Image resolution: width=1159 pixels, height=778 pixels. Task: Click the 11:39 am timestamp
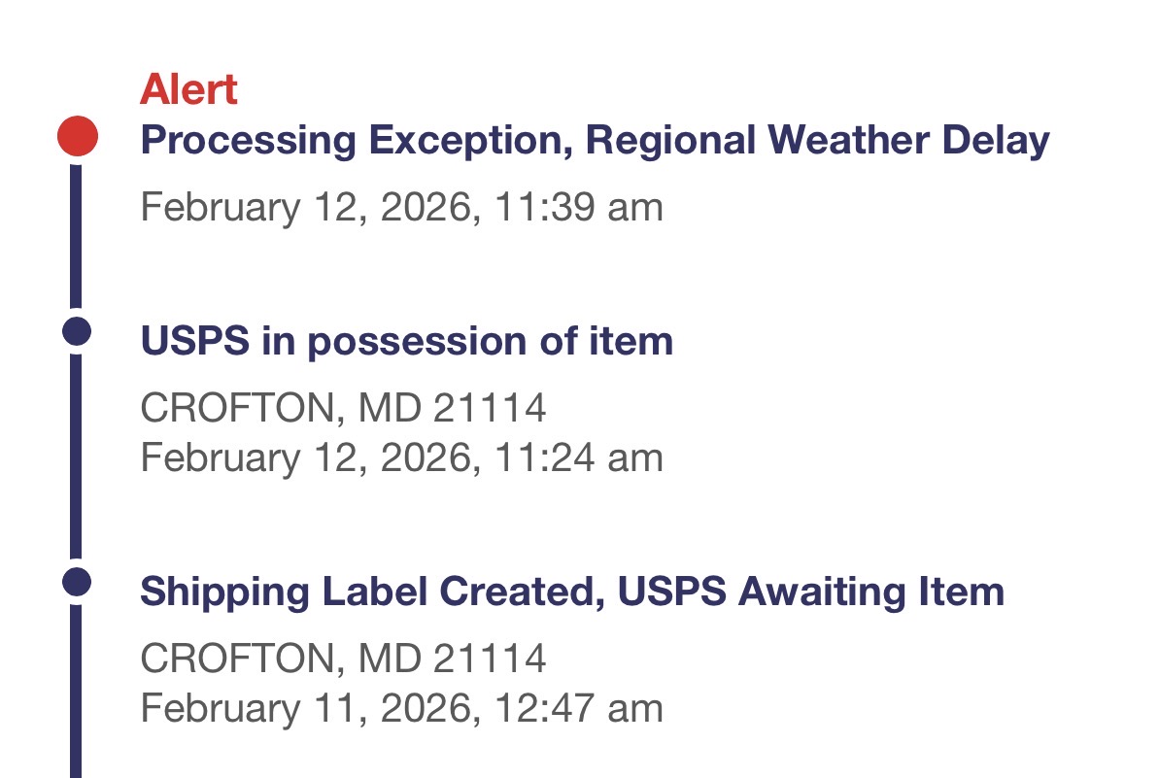coord(579,207)
